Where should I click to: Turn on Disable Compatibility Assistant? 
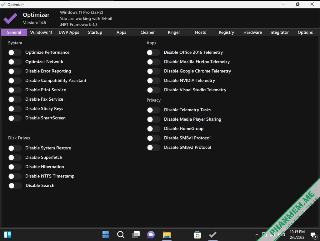tap(15, 81)
